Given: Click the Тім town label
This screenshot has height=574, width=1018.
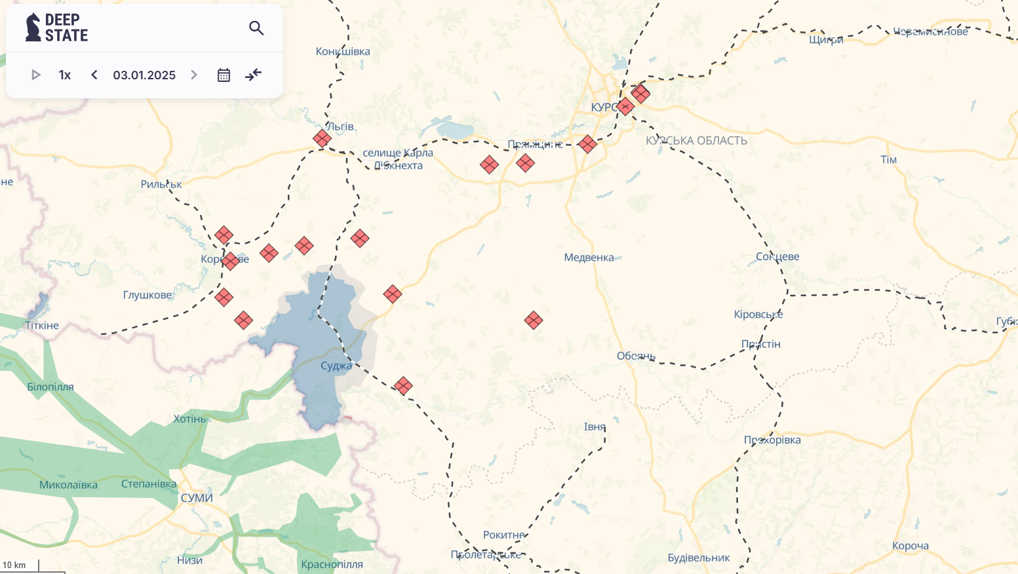Looking at the screenshot, I should tap(889, 159).
